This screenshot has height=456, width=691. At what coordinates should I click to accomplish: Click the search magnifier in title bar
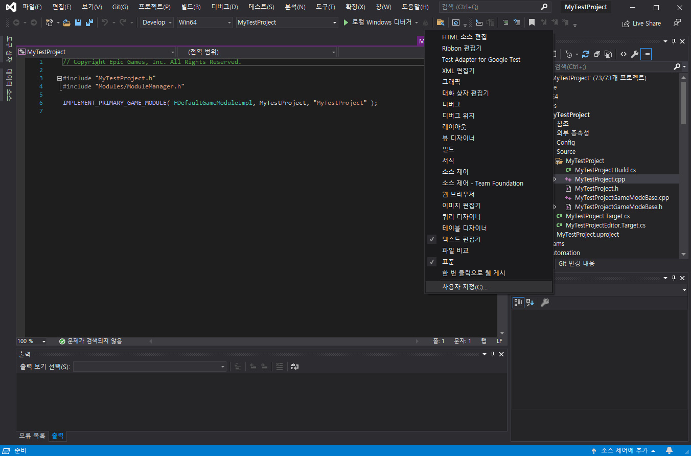pos(544,7)
